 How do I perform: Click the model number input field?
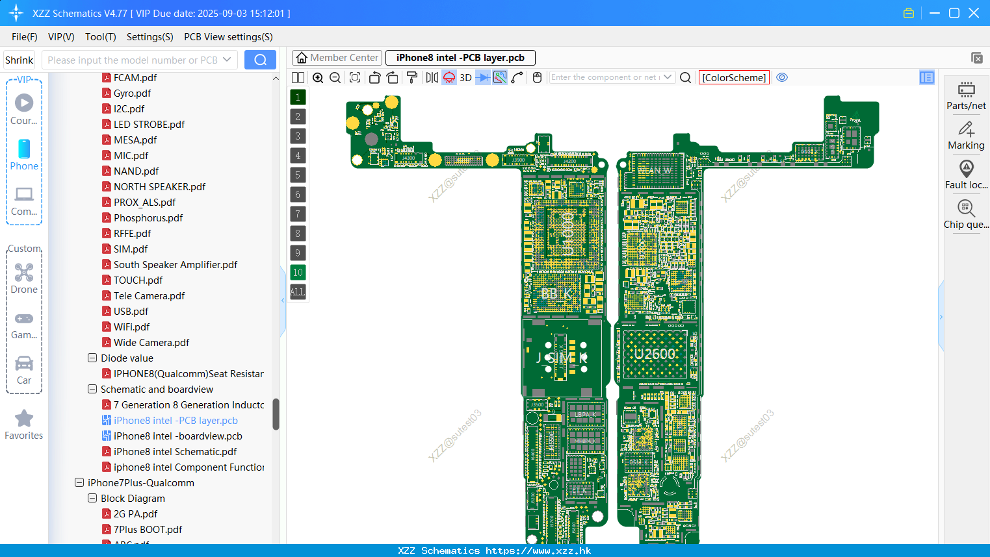pos(132,60)
